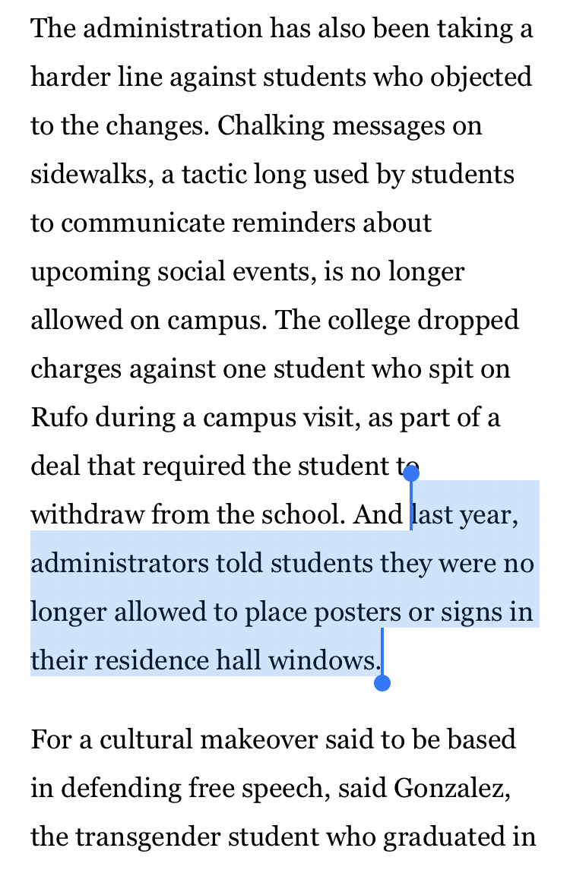Tap the selection start handle above "last year"

coord(411,474)
